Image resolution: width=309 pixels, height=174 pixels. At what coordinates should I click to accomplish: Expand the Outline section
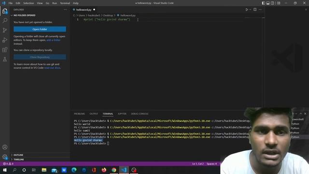coord(40,155)
